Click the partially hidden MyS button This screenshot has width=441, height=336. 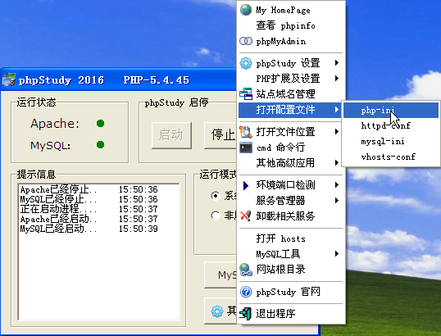[220, 275]
